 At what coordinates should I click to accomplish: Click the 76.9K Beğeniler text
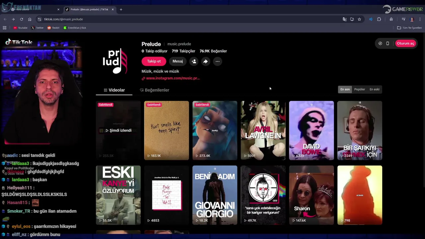(x=213, y=51)
